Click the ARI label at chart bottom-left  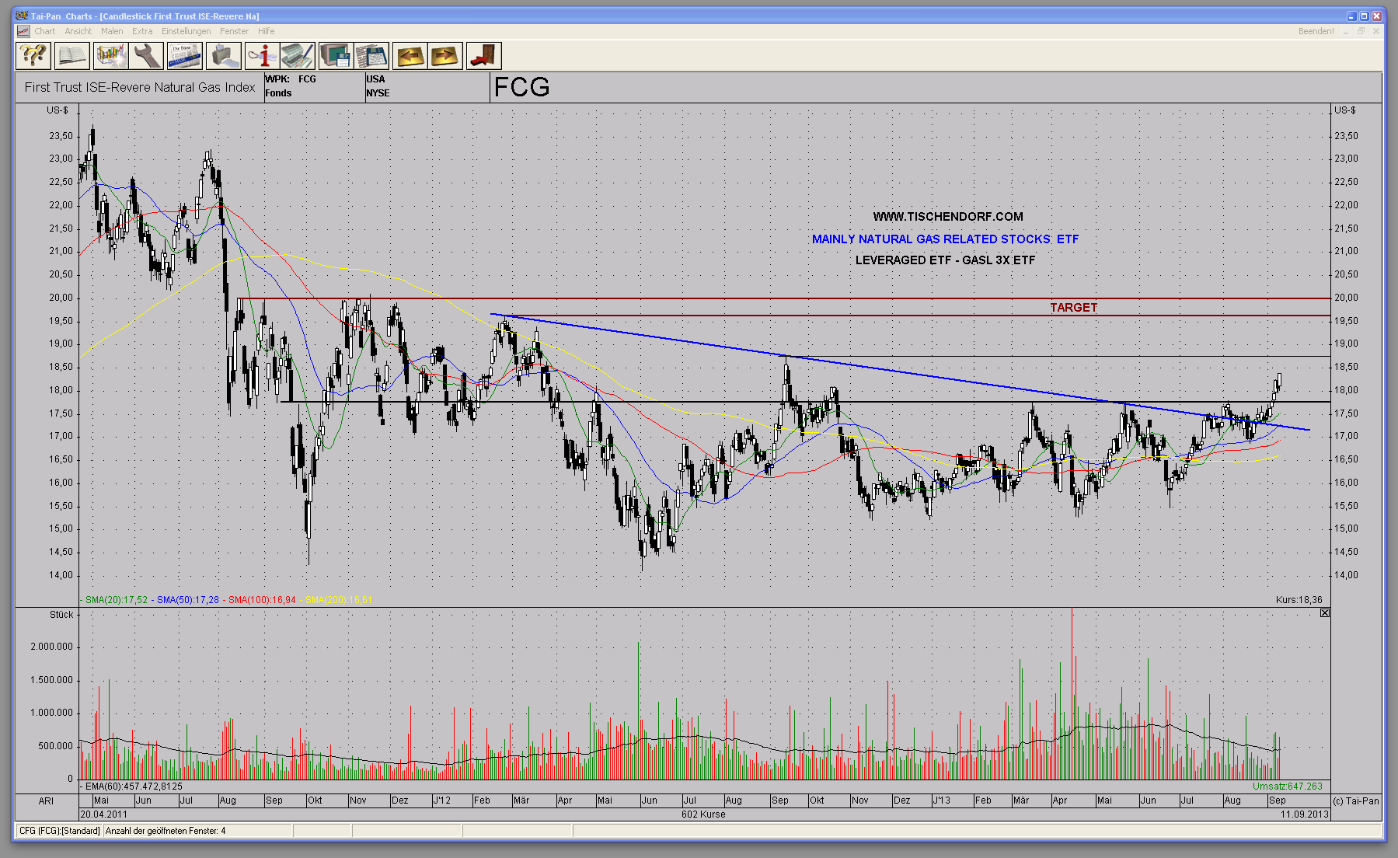point(47,800)
